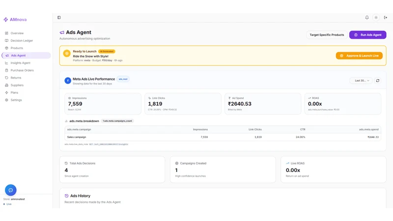Viewport: 393px width, 221px height.
Task: Run the Ads Agent
Action: coord(367,35)
